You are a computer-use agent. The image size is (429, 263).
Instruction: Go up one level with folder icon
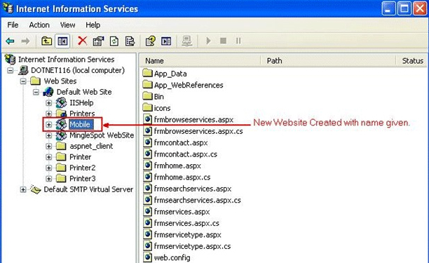pos(46,41)
